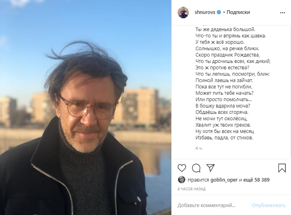Open comments via speech bubble icon

[x=196, y=168]
